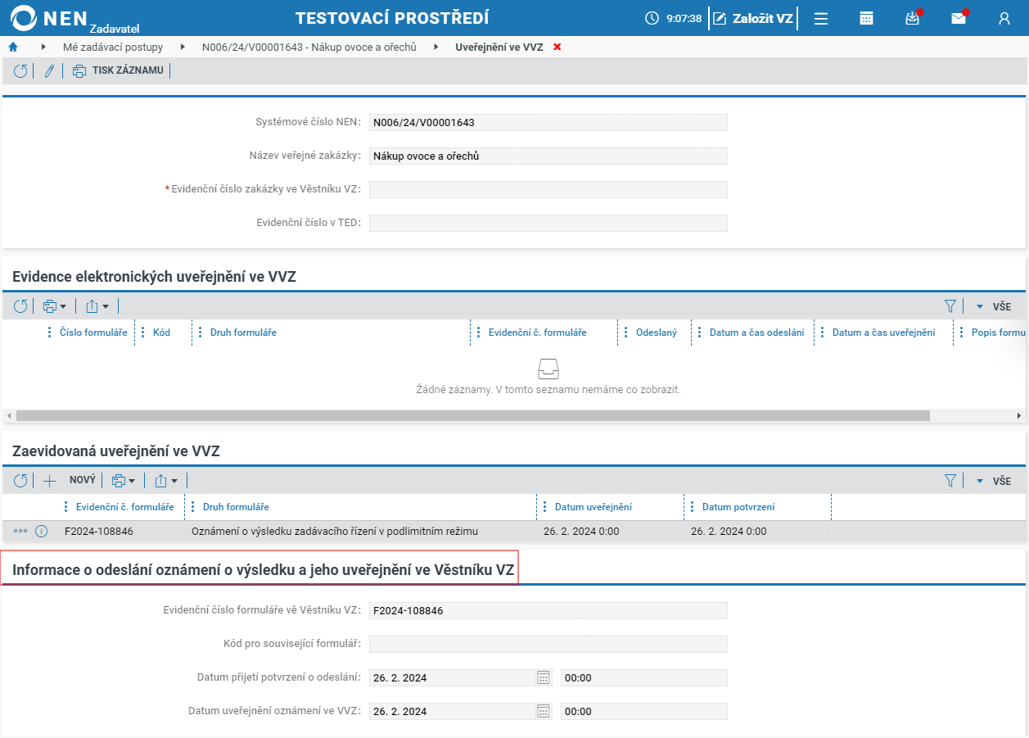Click time field for Datum uveřejnění oznámení
1029x738 pixels.
pyautogui.click(x=644, y=711)
